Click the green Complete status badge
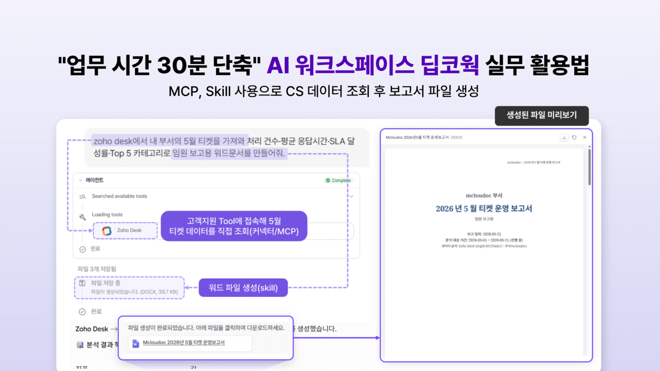This screenshot has height=371, width=660. coord(338,180)
